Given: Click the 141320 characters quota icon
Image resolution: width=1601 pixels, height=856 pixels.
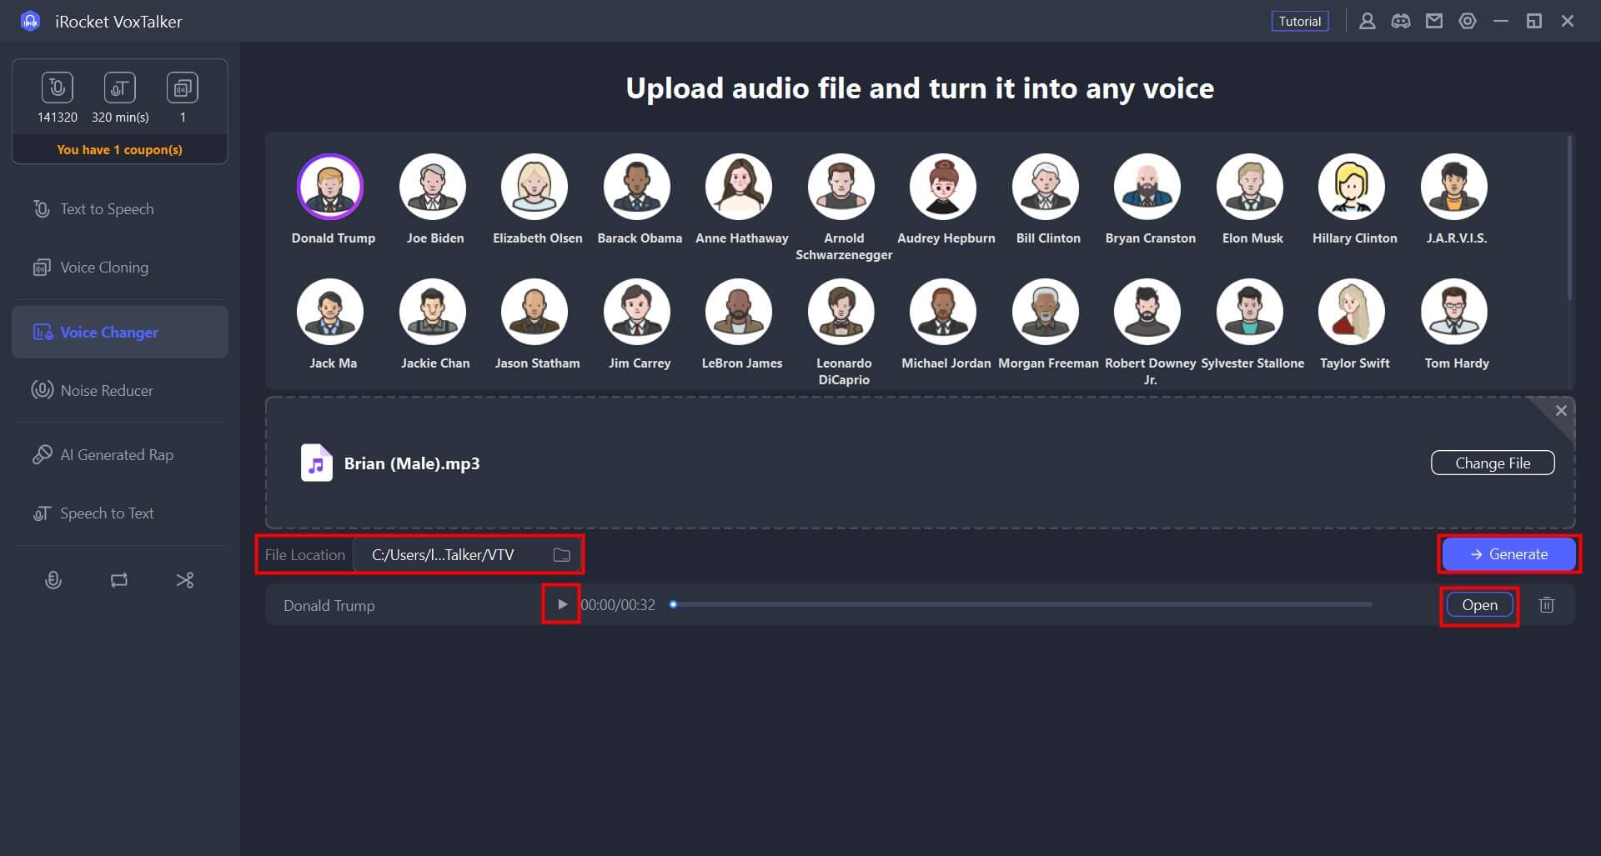Looking at the screenshot, I should pyautogui.click(x=57, y=88).
